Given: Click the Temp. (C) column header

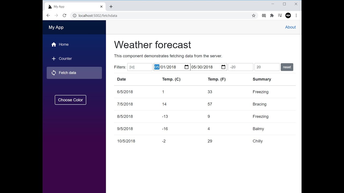Looking at the screenshot, I should [x=171, y=79].
